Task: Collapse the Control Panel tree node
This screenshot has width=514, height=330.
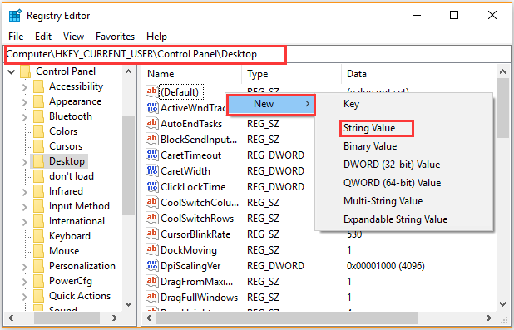Action: pyautogui.click(x=12, y=71)
